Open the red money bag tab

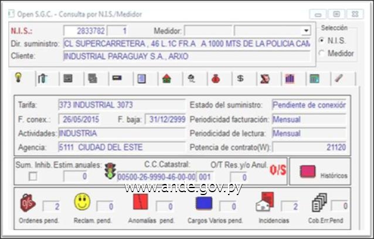point(215,78)
